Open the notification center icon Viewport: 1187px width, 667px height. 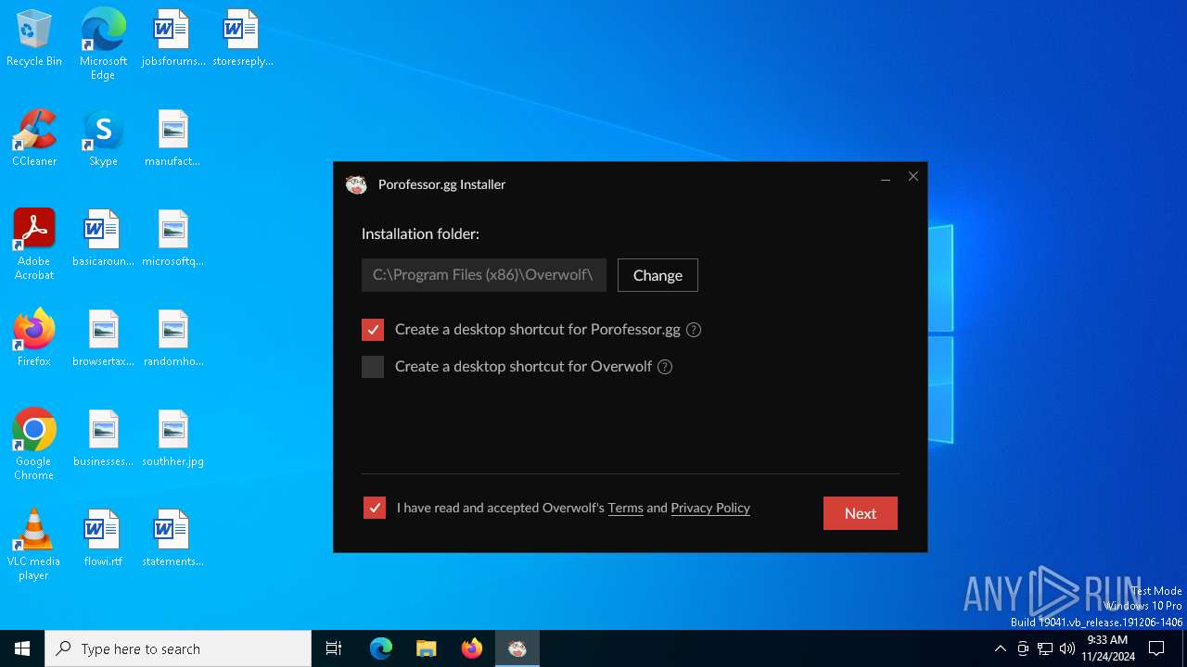pyautogui.click(x=1156, y=648)
